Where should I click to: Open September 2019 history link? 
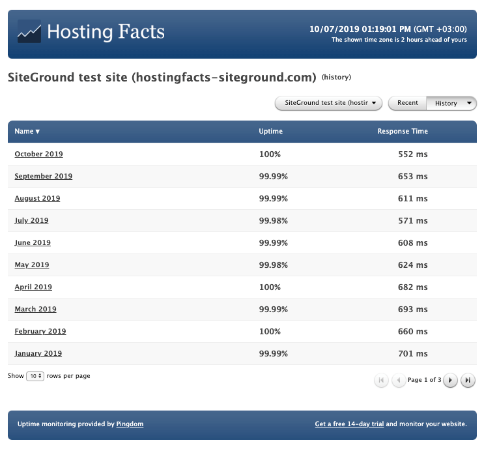(43, 177)
